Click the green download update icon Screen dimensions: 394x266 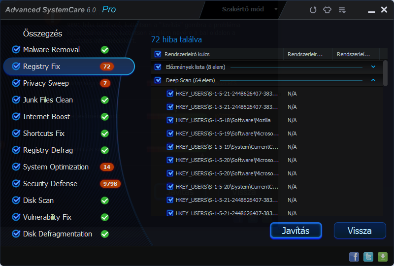click(383, 257)
